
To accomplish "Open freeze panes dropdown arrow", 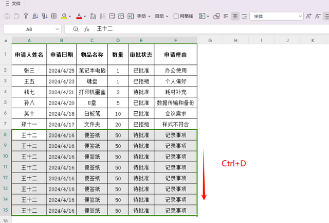I will pyautogui.click(x=208, y=16).
